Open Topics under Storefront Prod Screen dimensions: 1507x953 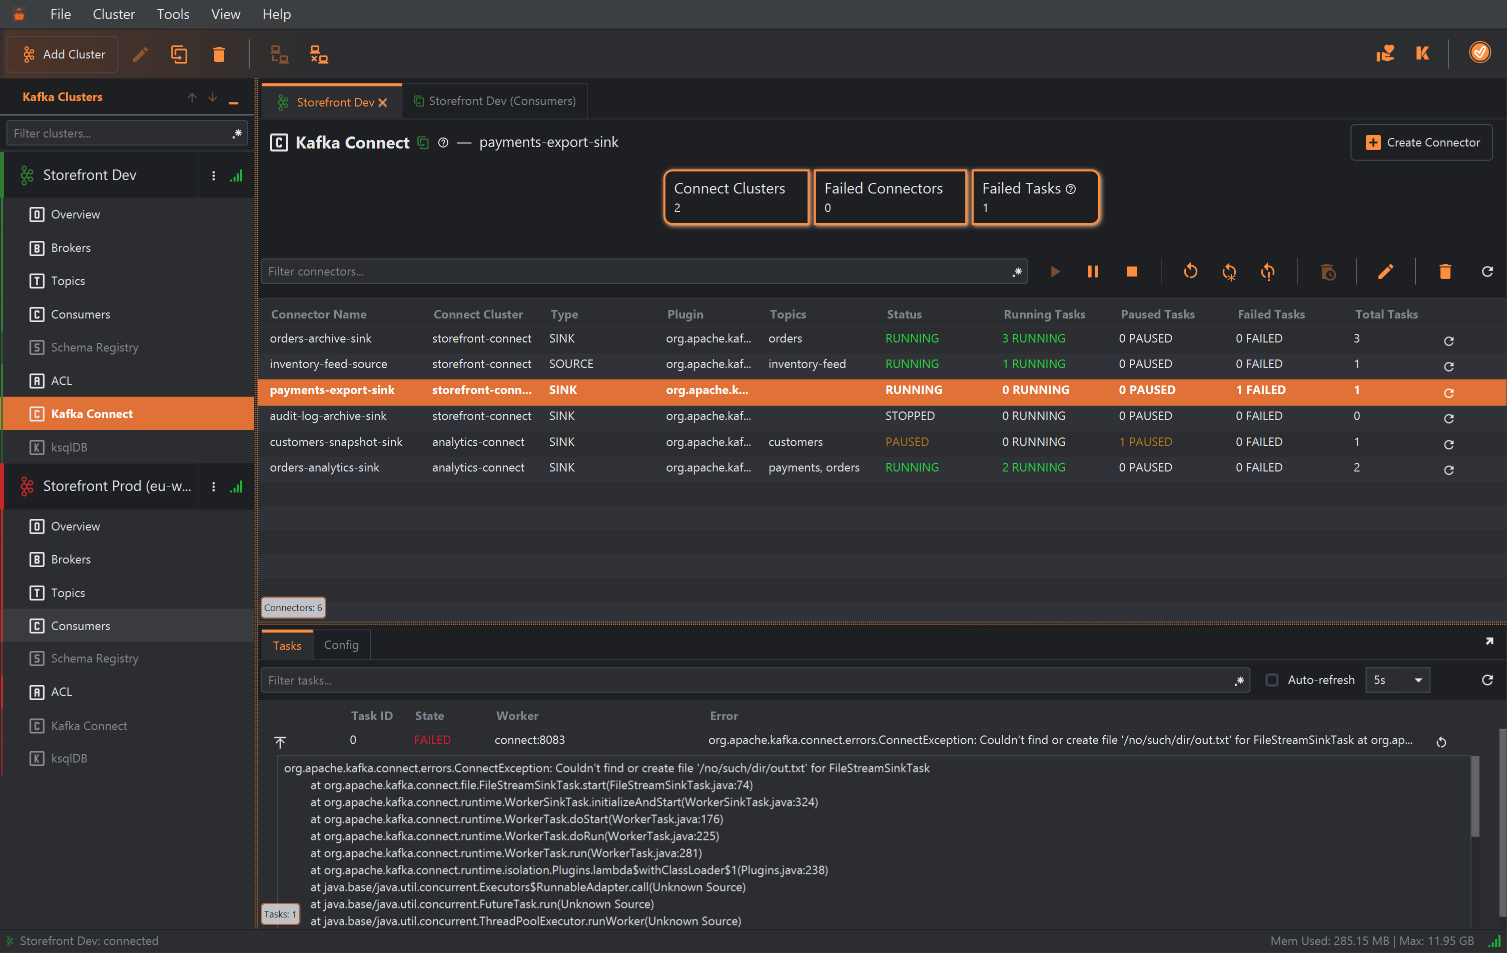(128, 593)
